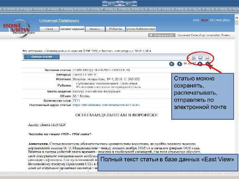Click the Вопросы литературы breadcrumb
This screenshot has height=179, width=239.
[x=116, y=51]
